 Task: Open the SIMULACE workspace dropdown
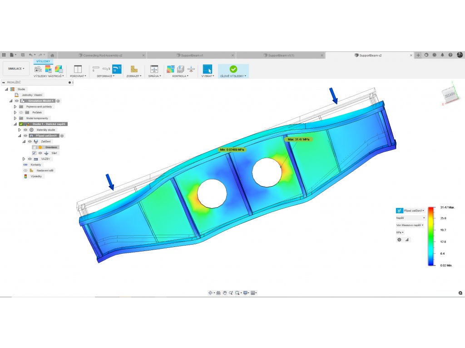[16, 69]
